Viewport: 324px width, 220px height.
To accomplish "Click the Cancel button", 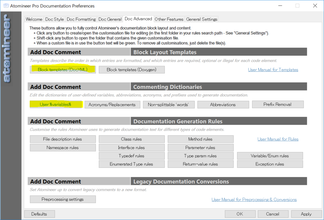I will coord(273,214).
